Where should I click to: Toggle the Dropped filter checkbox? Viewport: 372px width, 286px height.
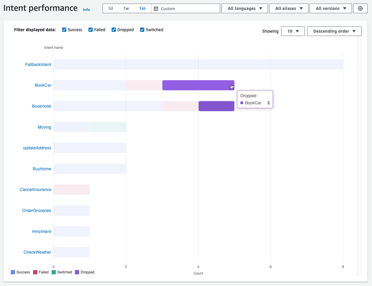pos(114,30)
